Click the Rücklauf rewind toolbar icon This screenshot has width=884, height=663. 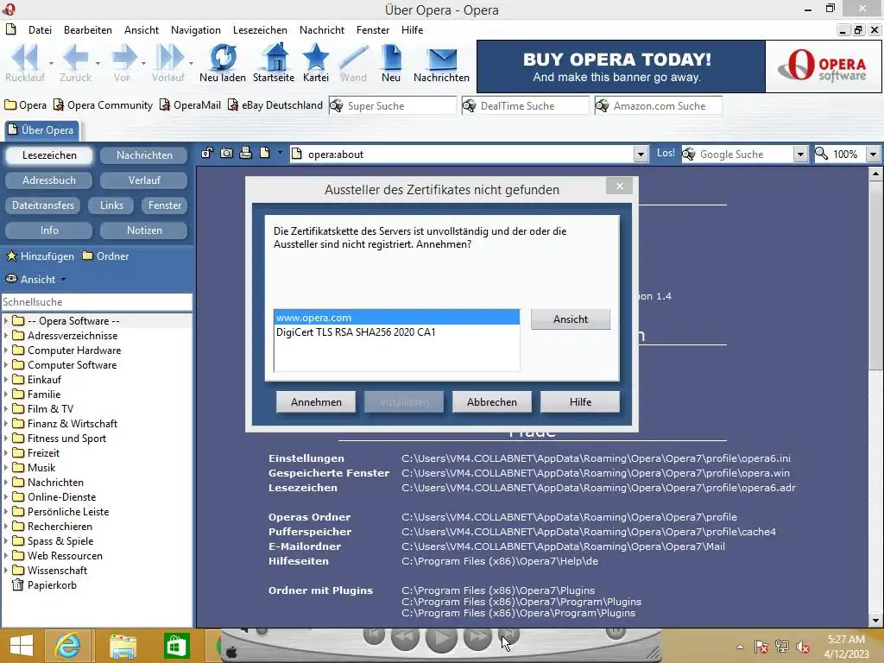point(25,58)
